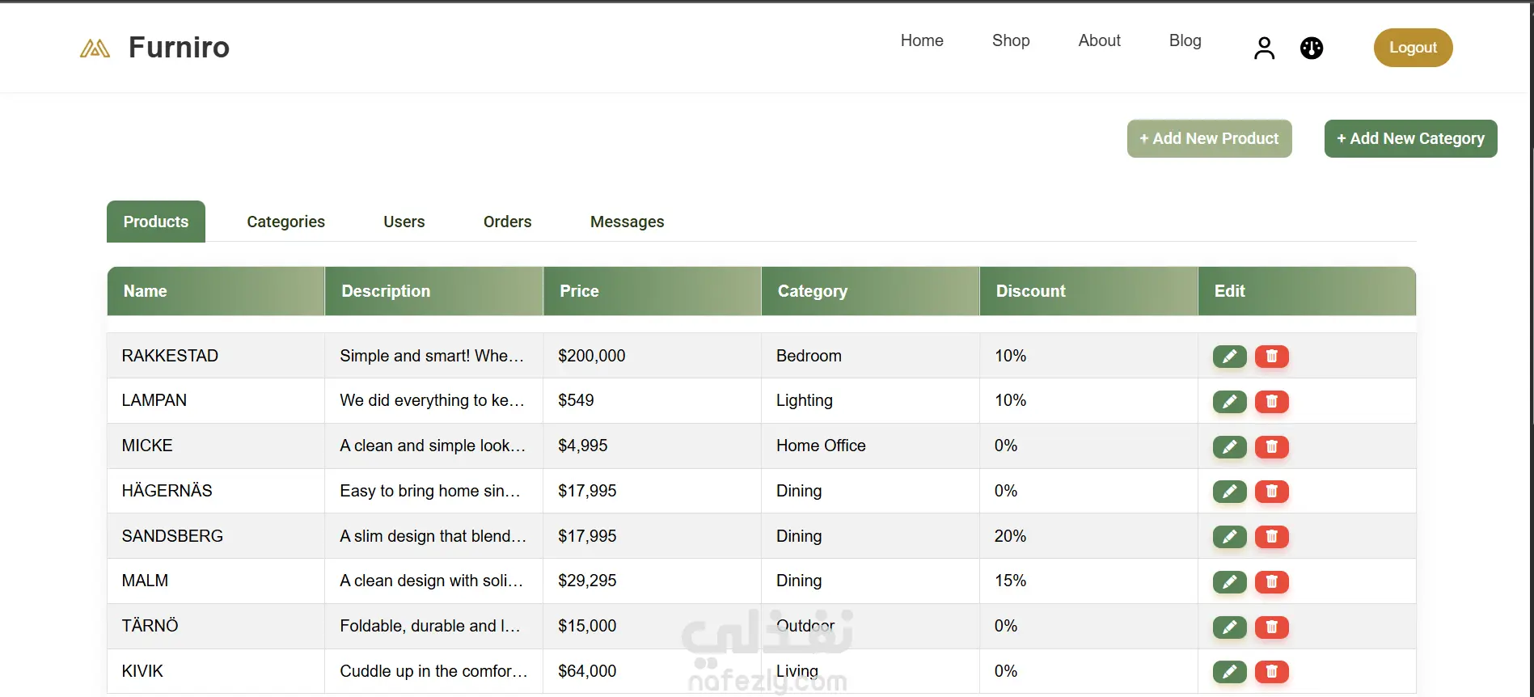Image resolution: width=1534 pixels, height=697 pixels.
Task: Open the user profile icon
Action: pos(1264,49)
